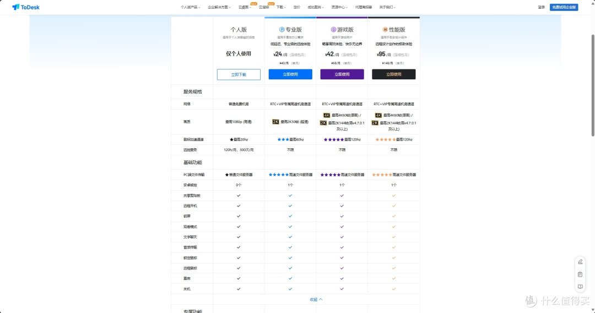Viewport: 595px width, 313px height.
Task: Click the 免费试用企业版 button
Action: [564, 7]
